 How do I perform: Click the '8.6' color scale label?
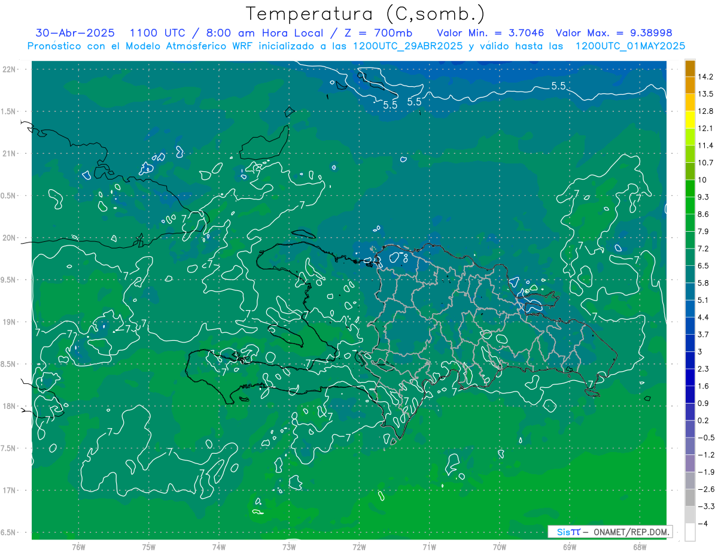click(704, 214)
